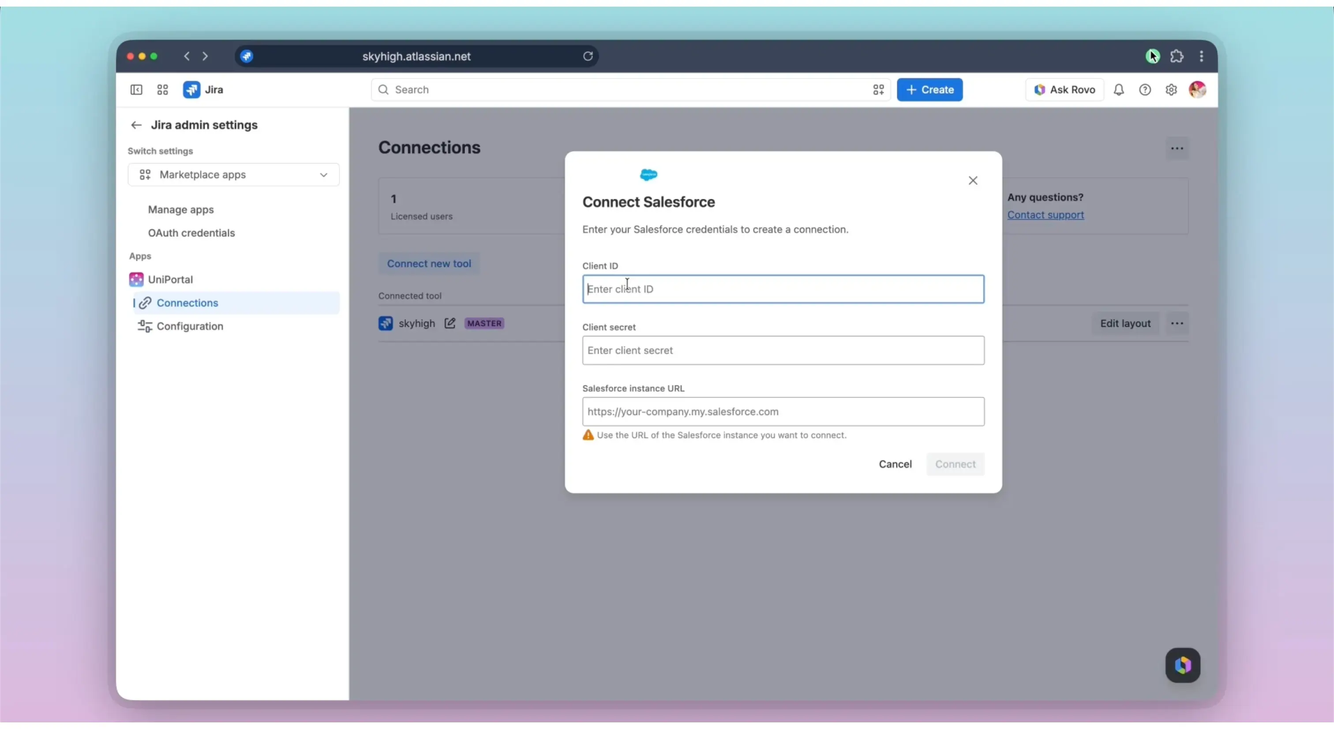Open user profile avatar
1334x729 pixels.
click(1198, 90)
